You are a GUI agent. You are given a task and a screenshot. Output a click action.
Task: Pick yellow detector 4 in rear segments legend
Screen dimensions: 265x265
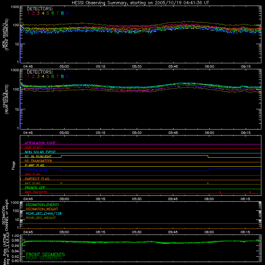click(x=43, y=77)
